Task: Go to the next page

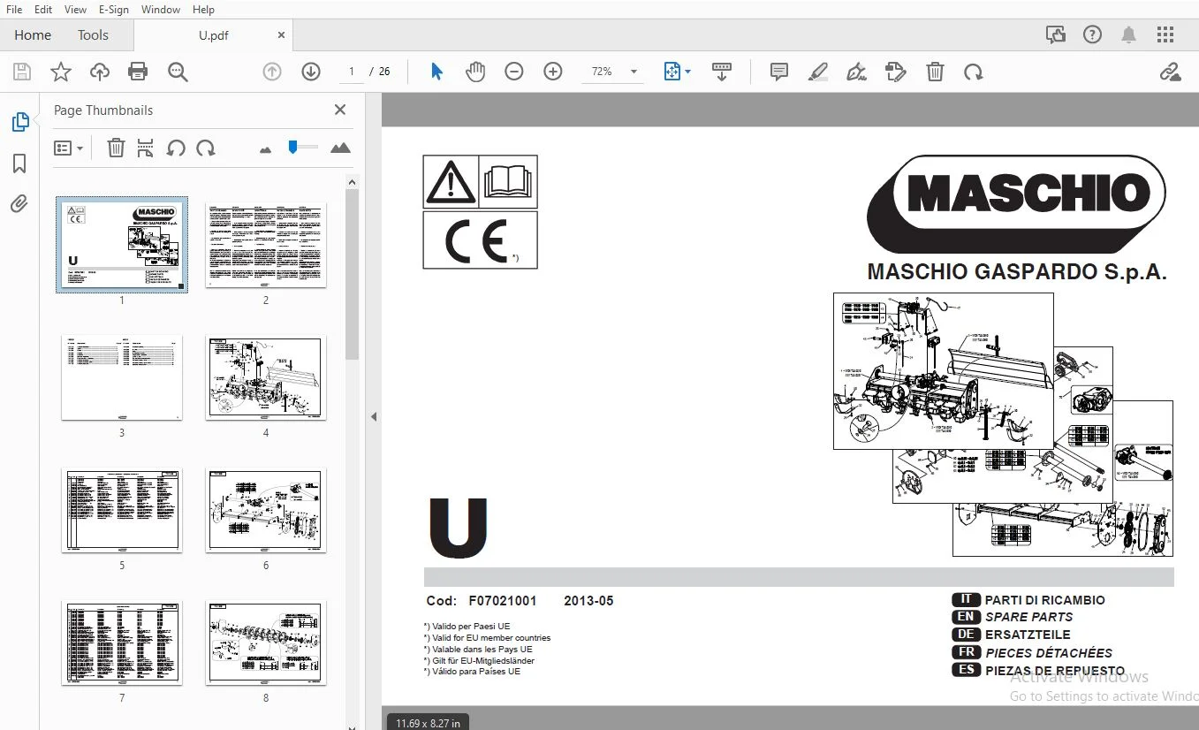Action: 311,72
